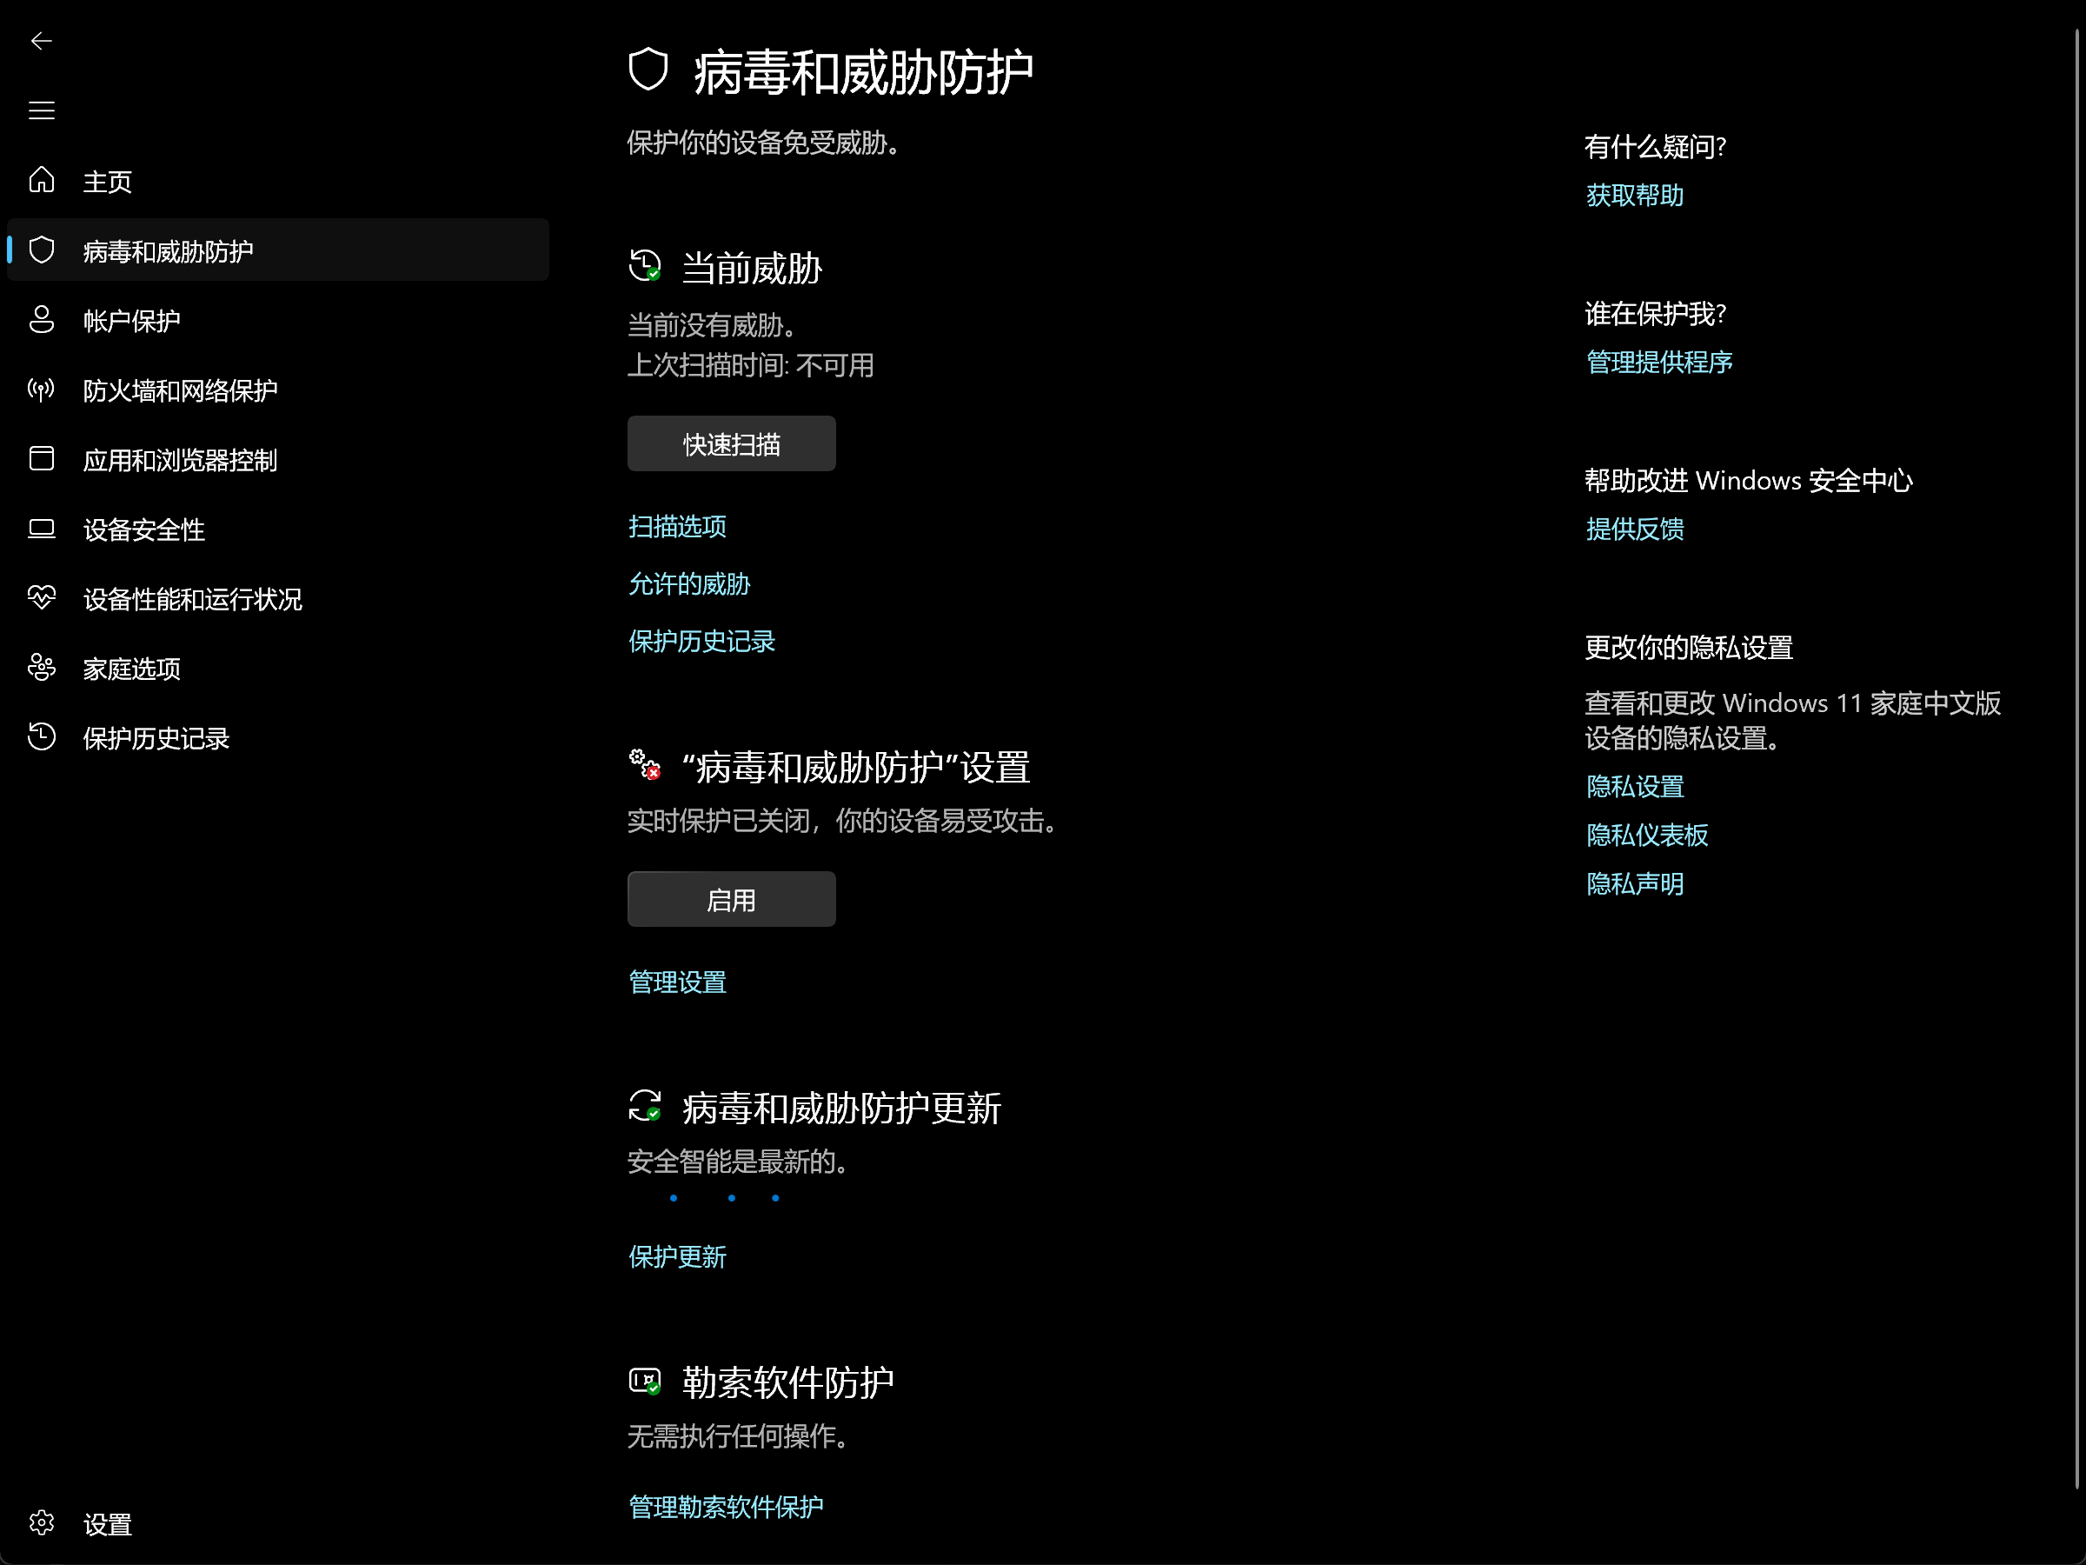Click the 帐户保护 person icon
Viewport: 2086px width, 1565px height.
pos(41,319)
